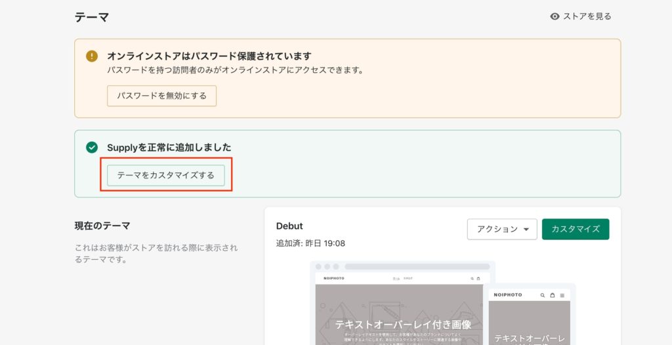
Task: Click shopping bag icon in mobile preview
Action: tap(552, 295)
